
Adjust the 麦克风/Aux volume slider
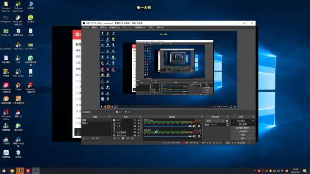point(168,126)
